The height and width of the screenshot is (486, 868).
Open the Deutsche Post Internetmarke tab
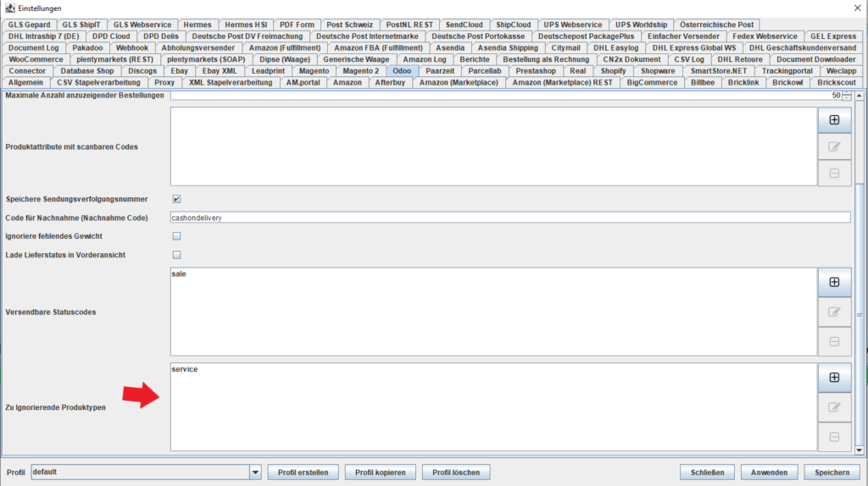pos(367,36)
